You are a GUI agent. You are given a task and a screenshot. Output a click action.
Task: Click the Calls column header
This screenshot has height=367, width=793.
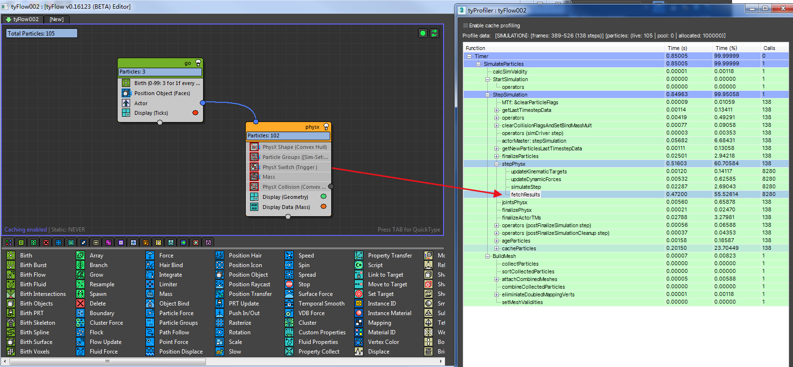(x=769, y=48)
